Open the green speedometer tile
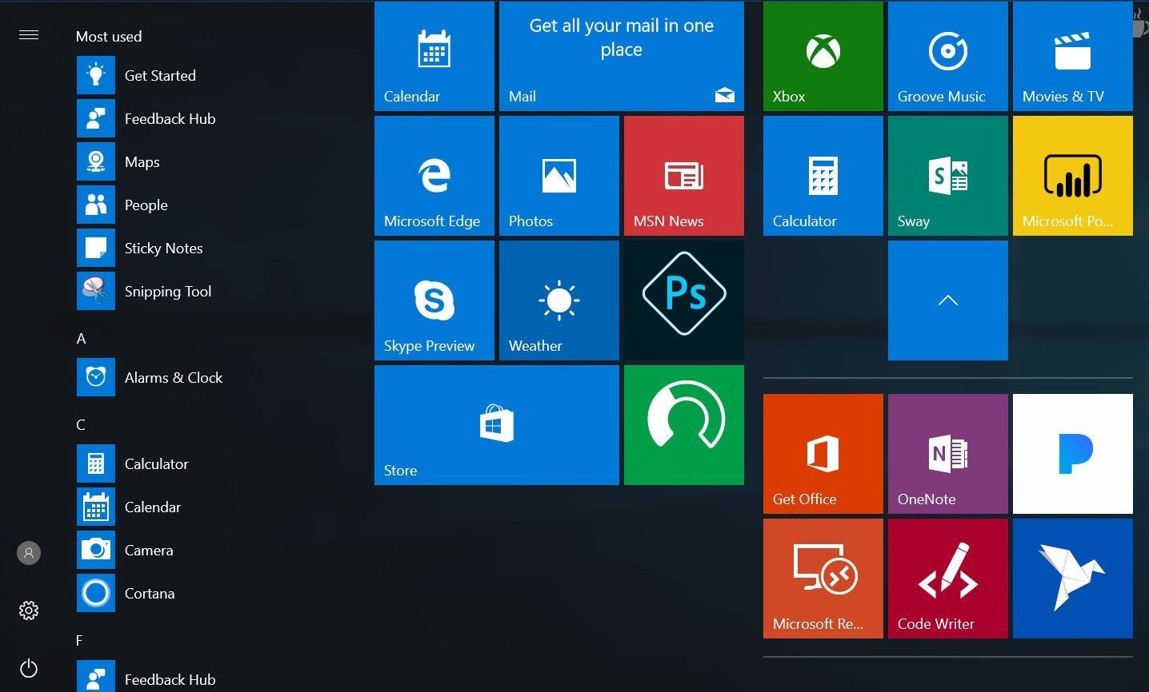Screen dimensions: 1149x692 (x=684, y=425)
